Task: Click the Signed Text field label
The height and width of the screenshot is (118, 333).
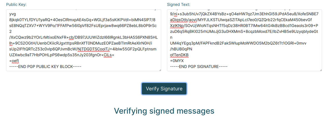Action: [x=178, y=5]
